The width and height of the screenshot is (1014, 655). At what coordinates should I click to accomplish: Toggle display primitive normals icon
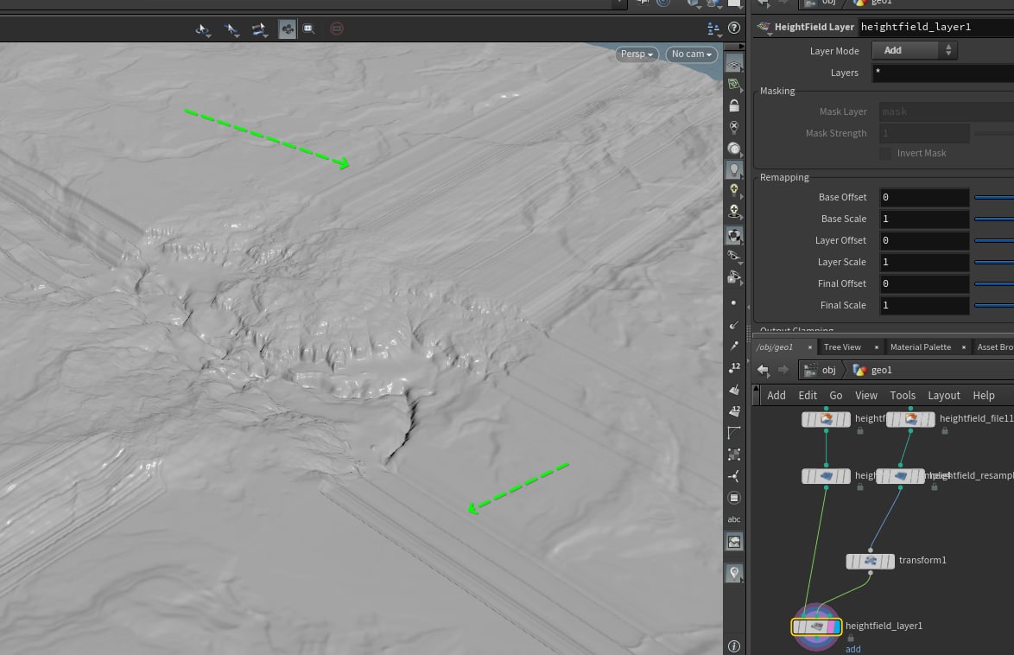(x=734, y=390)
